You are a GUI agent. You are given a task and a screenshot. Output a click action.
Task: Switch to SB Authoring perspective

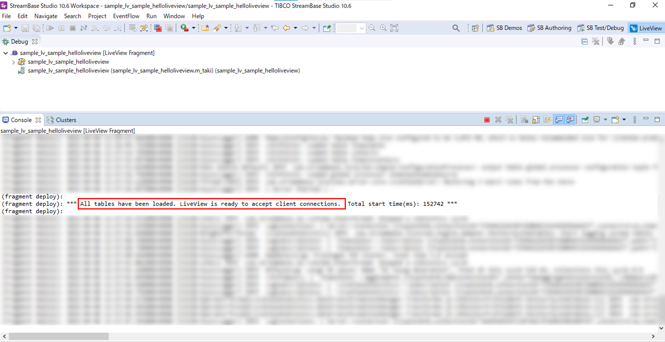pos(549,28)
